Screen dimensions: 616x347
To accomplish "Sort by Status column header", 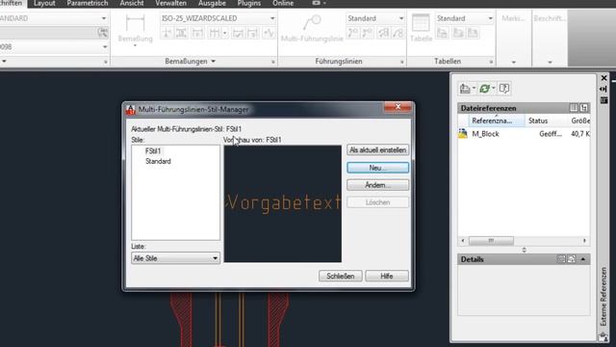I will coord(546,120).
